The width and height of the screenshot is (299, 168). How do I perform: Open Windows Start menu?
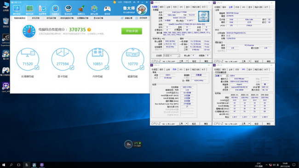tap(4, 165)
